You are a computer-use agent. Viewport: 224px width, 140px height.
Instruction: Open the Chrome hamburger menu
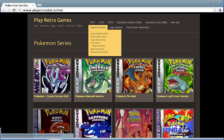click(x=220, y=10)
